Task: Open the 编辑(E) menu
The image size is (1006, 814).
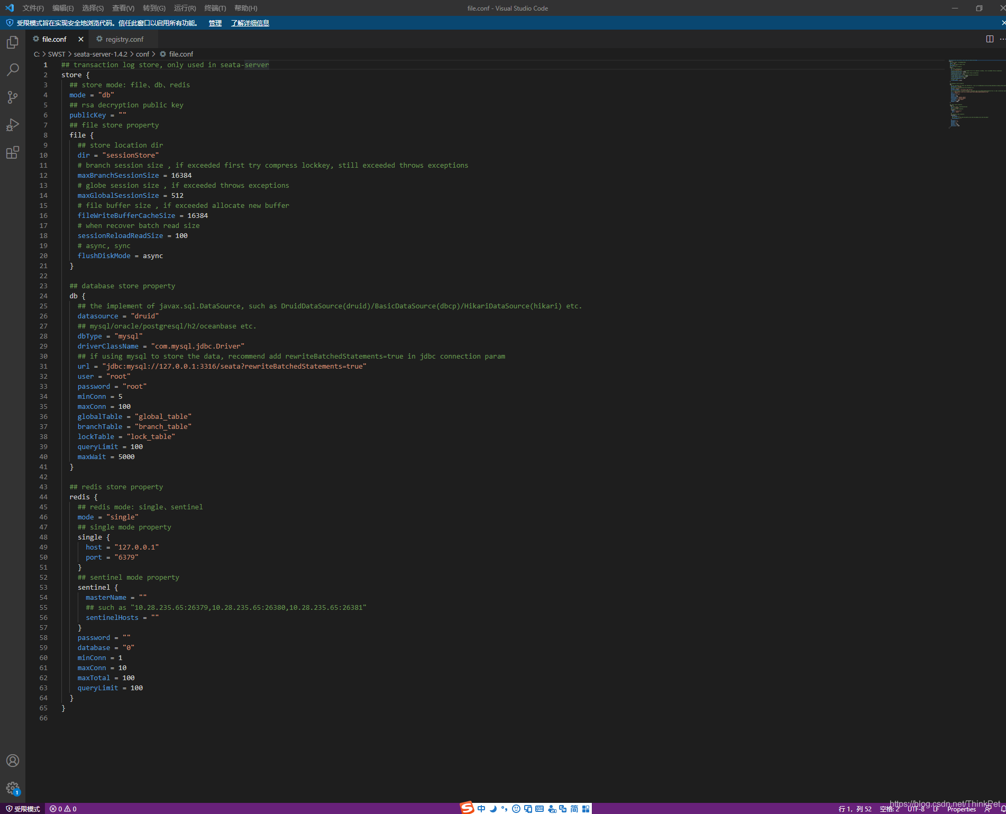Action: pyautogui.click(x=63, y=8)
